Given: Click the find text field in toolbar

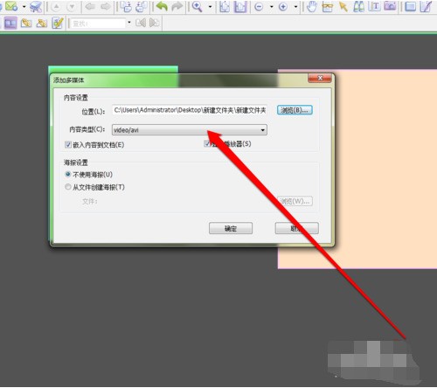Looking at the screenshot, I should [x=97, y=23].
